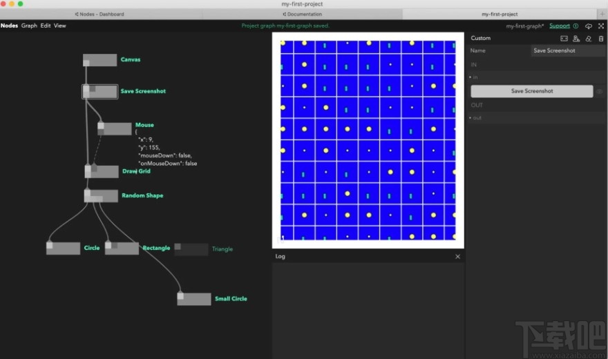Click the Custom panel header label
The width and height of the screenshot is (608, 359).
480,38
